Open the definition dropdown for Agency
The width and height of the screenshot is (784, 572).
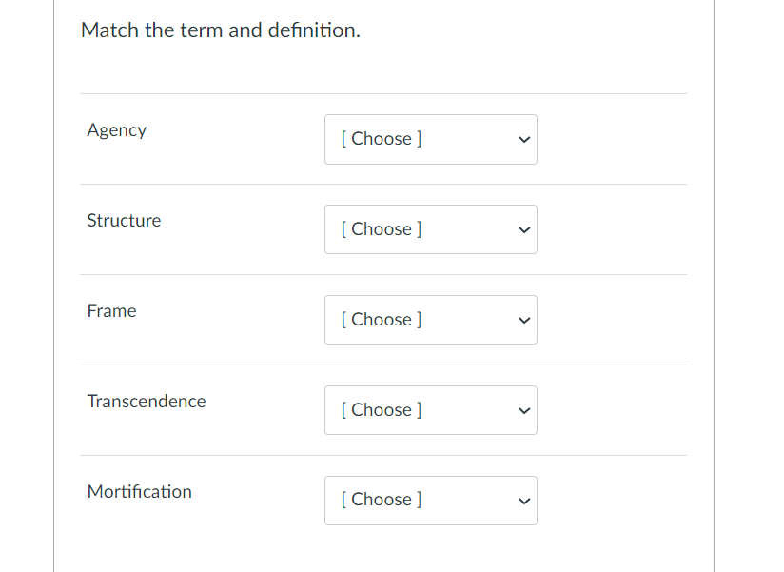click(430, 139)
